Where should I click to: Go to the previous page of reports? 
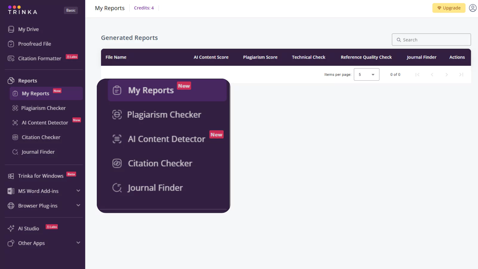[432, 74]
